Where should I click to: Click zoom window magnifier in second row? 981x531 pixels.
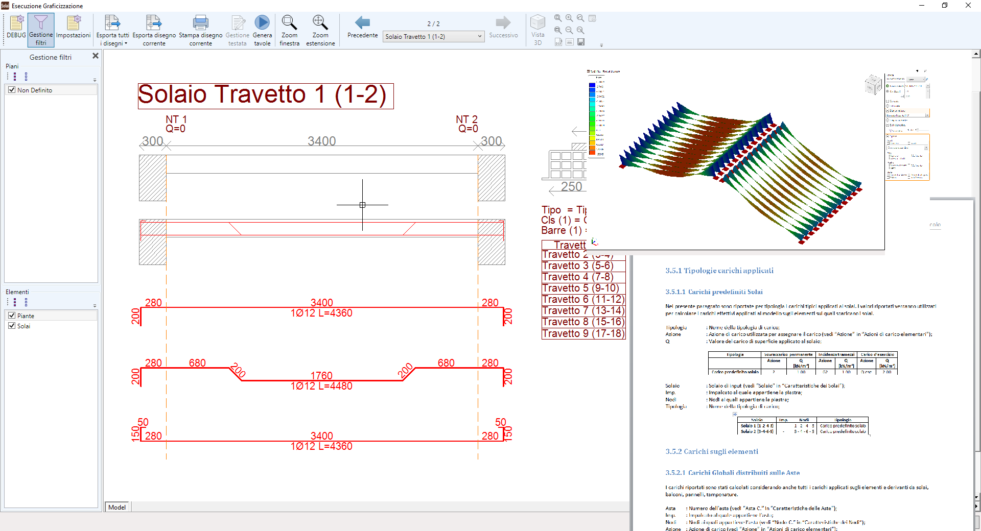(x=558, y=30)
